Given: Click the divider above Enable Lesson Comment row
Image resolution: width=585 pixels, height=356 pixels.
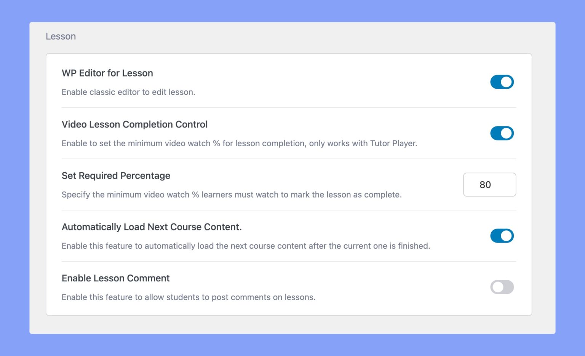Looking at the screenshot, I should (289, 262).
